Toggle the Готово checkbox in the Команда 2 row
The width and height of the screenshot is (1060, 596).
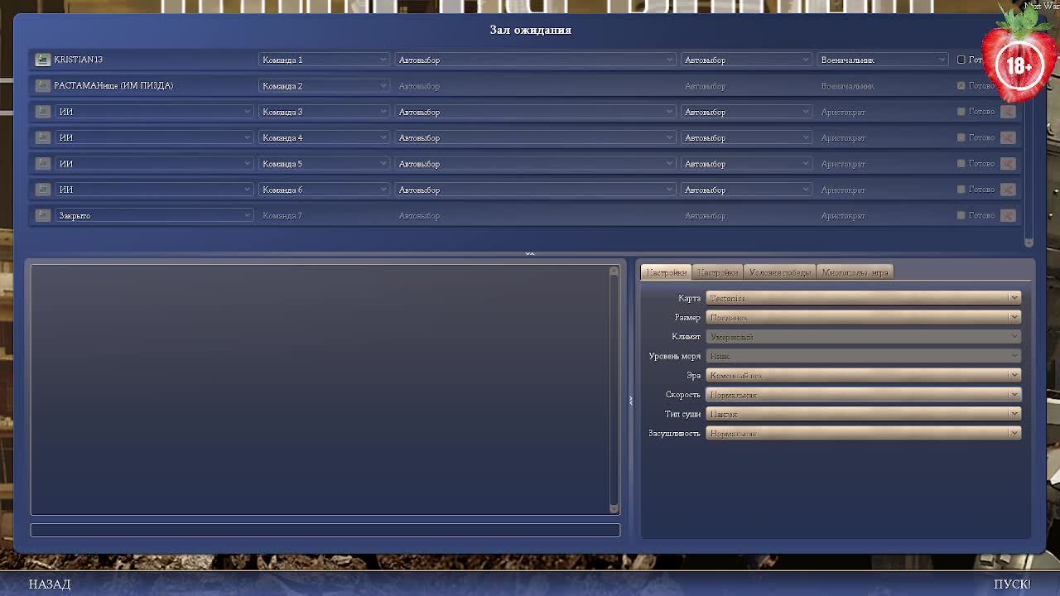click(961, 85)
